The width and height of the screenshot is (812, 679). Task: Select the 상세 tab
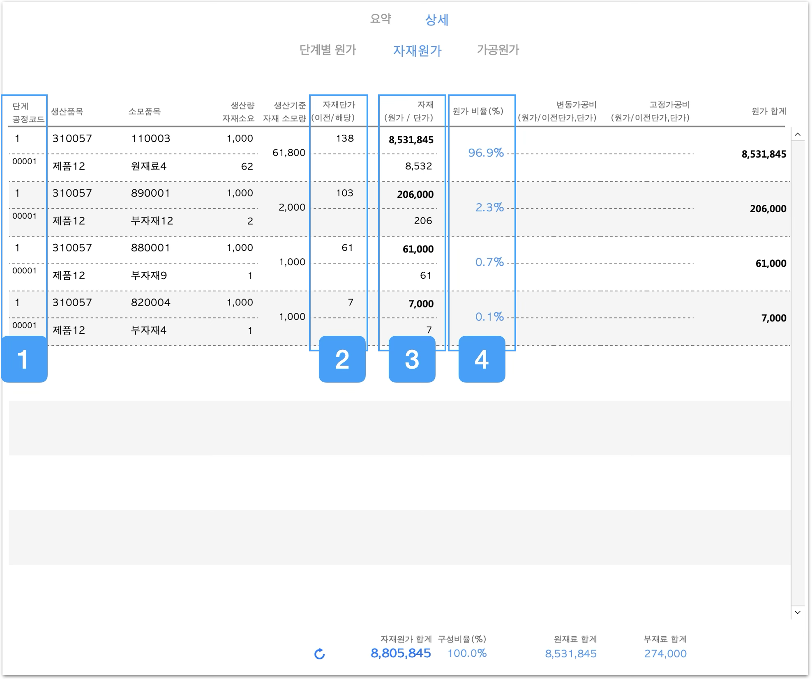436,20
